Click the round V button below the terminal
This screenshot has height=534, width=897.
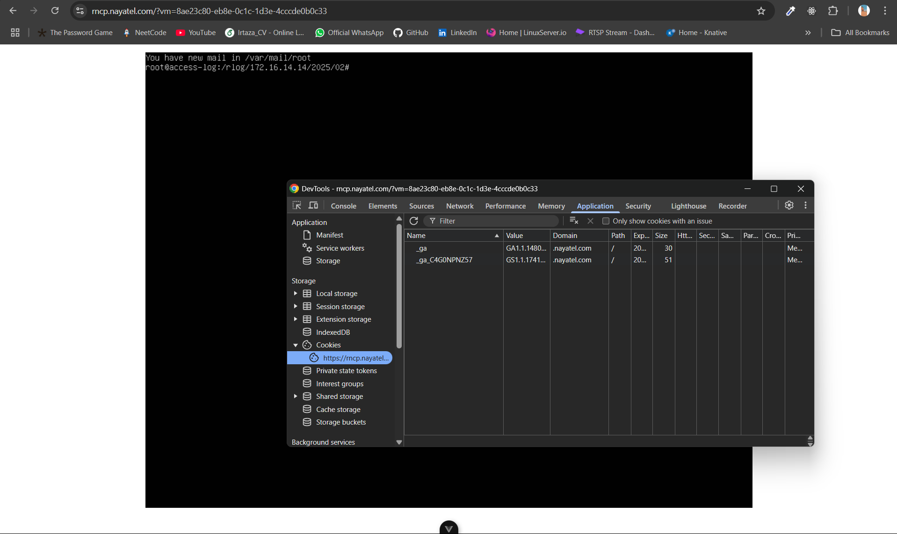coord(449,527)
